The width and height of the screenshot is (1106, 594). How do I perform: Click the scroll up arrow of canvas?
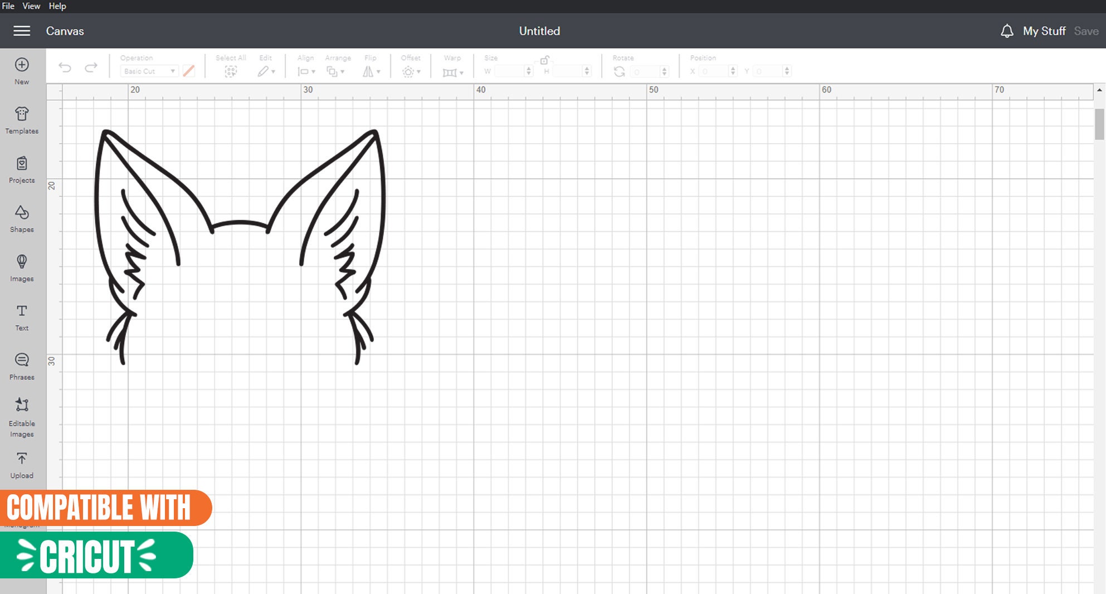[1099, 90]
